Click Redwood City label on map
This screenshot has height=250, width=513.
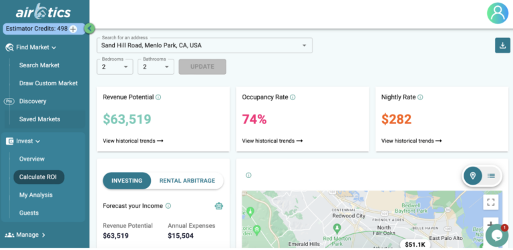click(349, 216)
